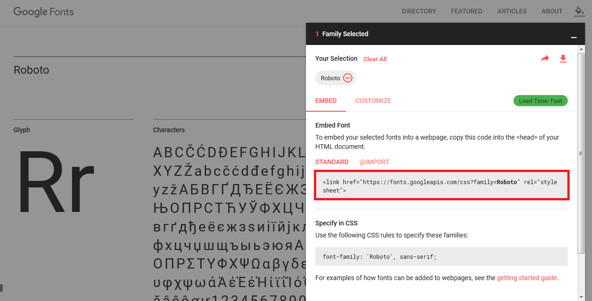This screenshot has height=301, width=592.
Task: Open the ABOUT menu item
Action: (x=552, y=11)
